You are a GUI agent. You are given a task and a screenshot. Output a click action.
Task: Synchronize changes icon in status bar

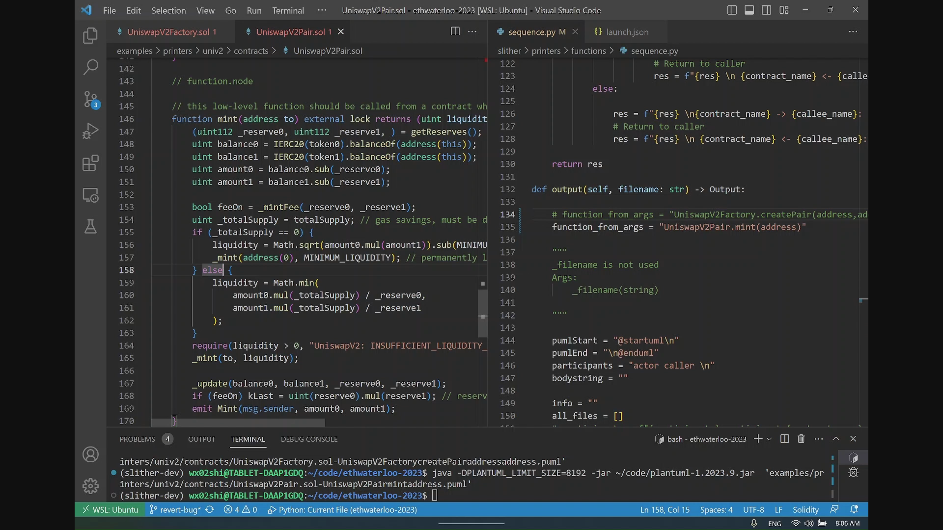pyautogui.click(x=210, y=510)
